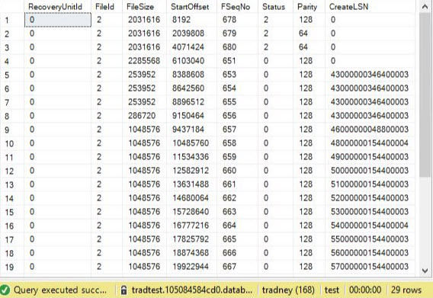The width and height of the screenshot is (433, 298).
Task: Click StartOffset value 8388608
Action: 188,75
